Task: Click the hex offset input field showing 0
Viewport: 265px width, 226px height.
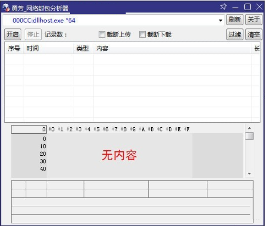Action: coord(29,130)
